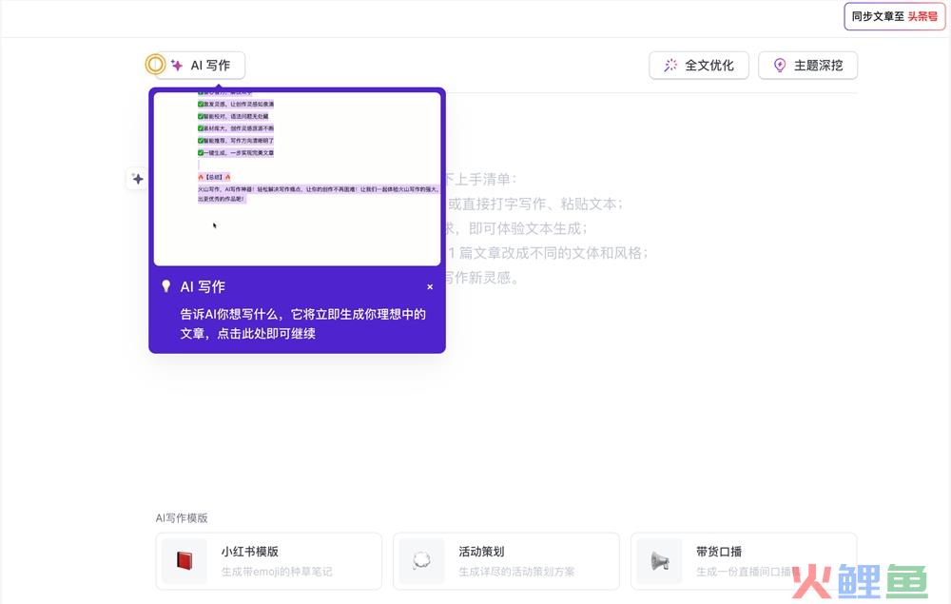Click the floating sparkle icon beside the editor
951x604 pixels.
[x=138, y=179]
